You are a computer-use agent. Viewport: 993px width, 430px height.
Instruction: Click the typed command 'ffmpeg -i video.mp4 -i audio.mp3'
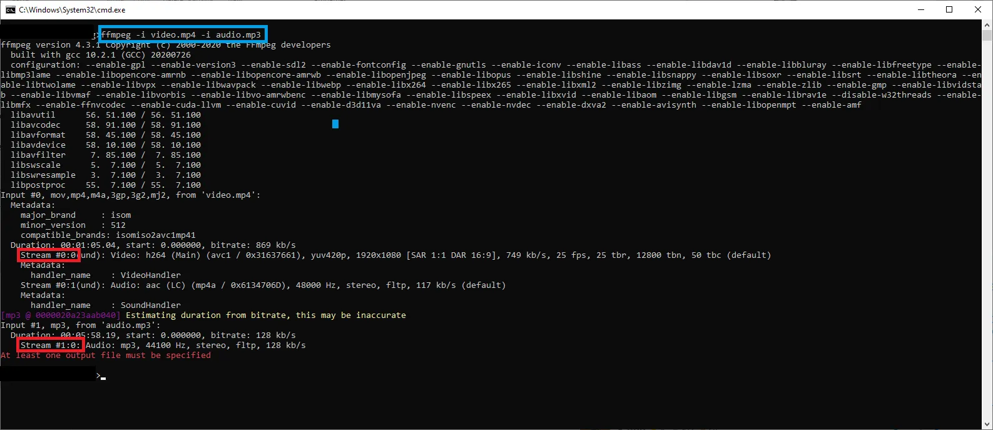pos(181,34)
